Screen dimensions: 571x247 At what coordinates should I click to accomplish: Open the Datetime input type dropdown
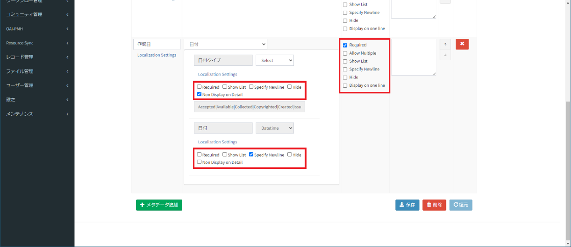[275, 129]
